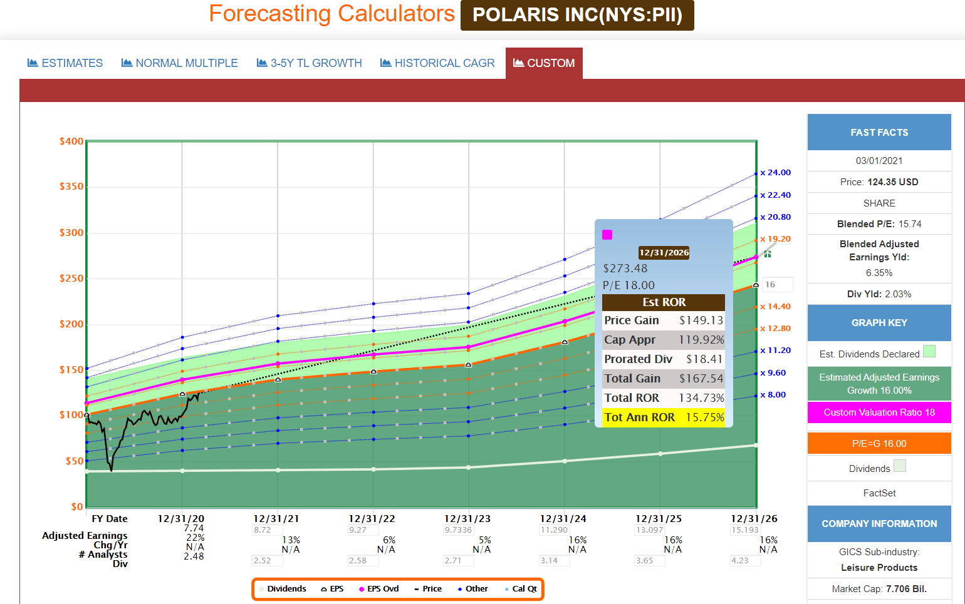Edit the 12/31/22 dividend field 2.58
The image size is (965, 604).
coord(363,560)
